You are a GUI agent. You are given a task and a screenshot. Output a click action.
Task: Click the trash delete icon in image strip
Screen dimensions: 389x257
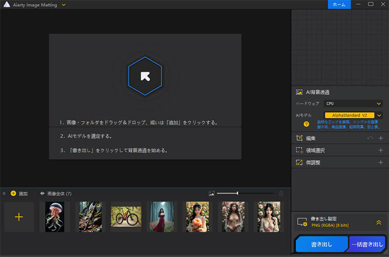(x=281, y=194)
